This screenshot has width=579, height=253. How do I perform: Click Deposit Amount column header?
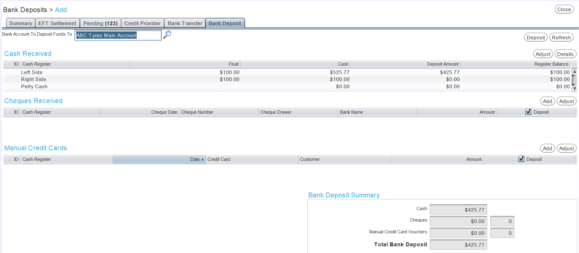tap(405, 64)
